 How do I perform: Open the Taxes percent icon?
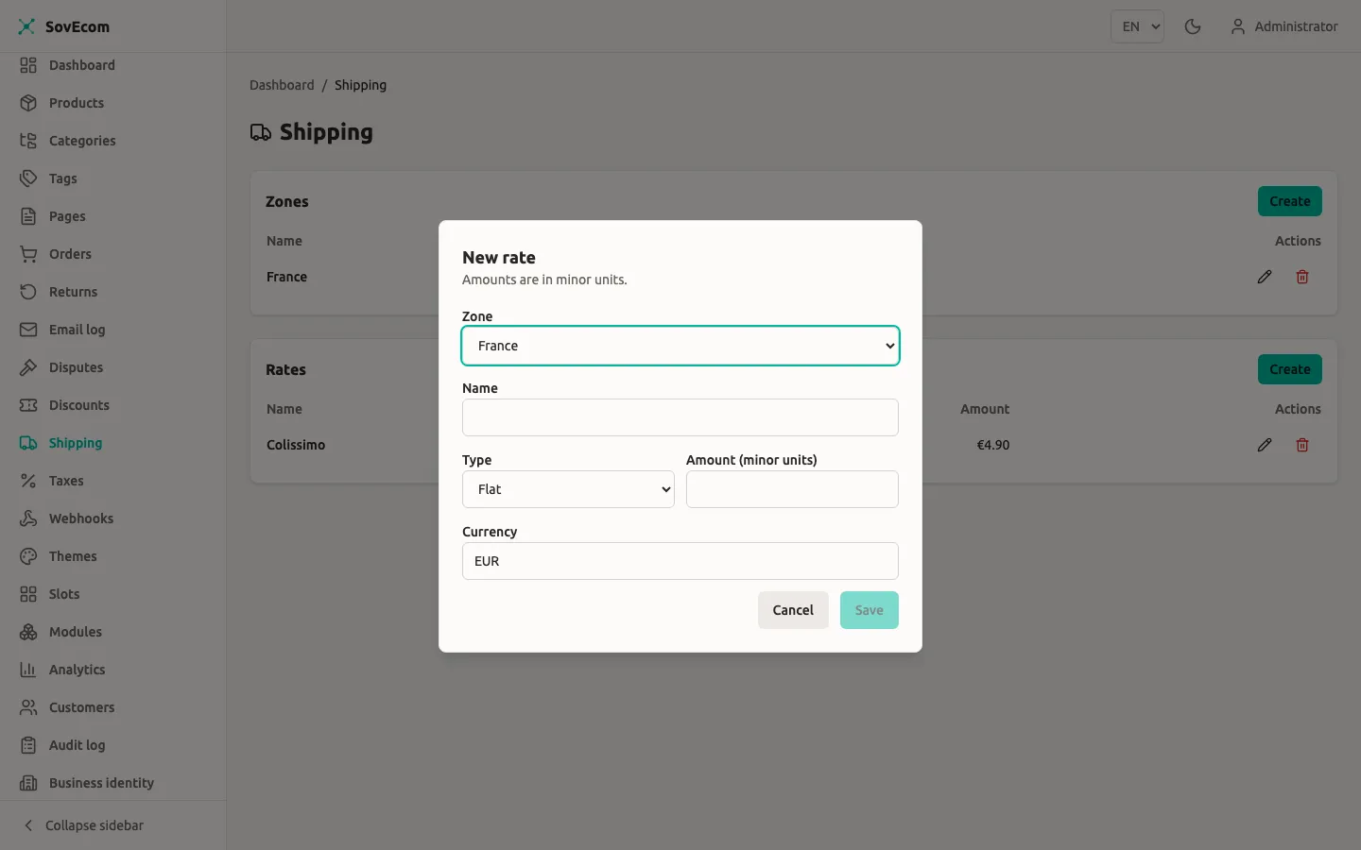pyautogui.click(x=28, y=481)
